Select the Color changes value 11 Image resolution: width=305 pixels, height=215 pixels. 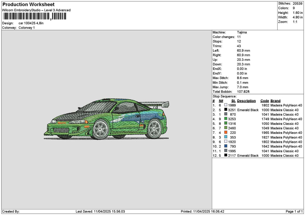coord(239,37)
